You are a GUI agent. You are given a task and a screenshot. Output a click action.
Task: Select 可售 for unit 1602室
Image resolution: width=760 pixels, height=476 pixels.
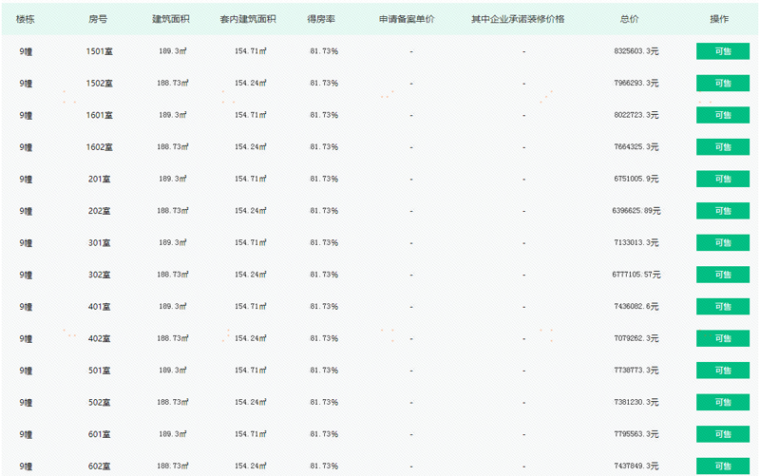coord(722,147)
